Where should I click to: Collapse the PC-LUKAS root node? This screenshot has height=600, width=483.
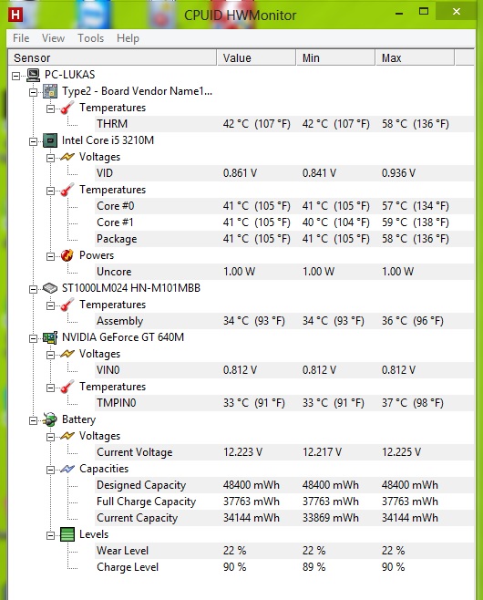point(15,76)
